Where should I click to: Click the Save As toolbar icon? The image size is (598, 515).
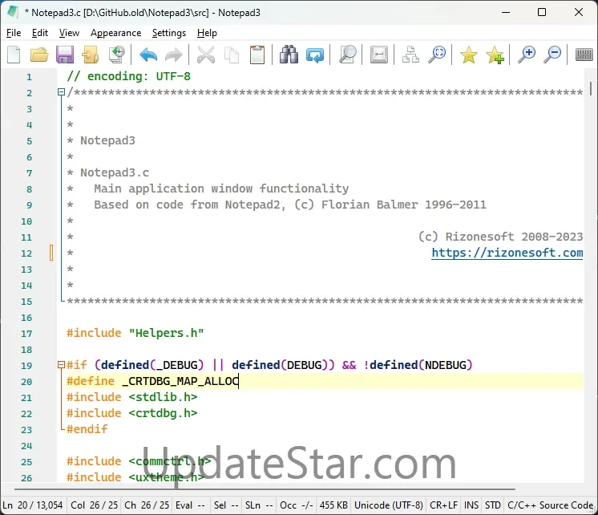[x=91, y=55]
